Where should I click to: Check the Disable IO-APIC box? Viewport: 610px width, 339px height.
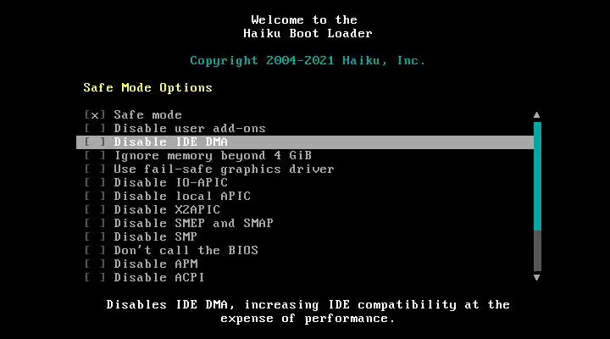95,182
